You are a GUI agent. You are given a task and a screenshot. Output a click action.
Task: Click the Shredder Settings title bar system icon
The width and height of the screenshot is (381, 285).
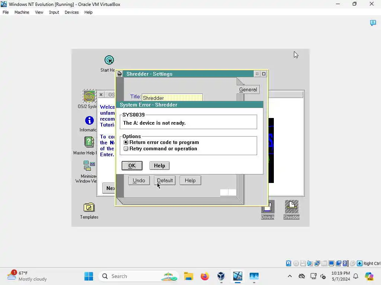click(119, 74)
